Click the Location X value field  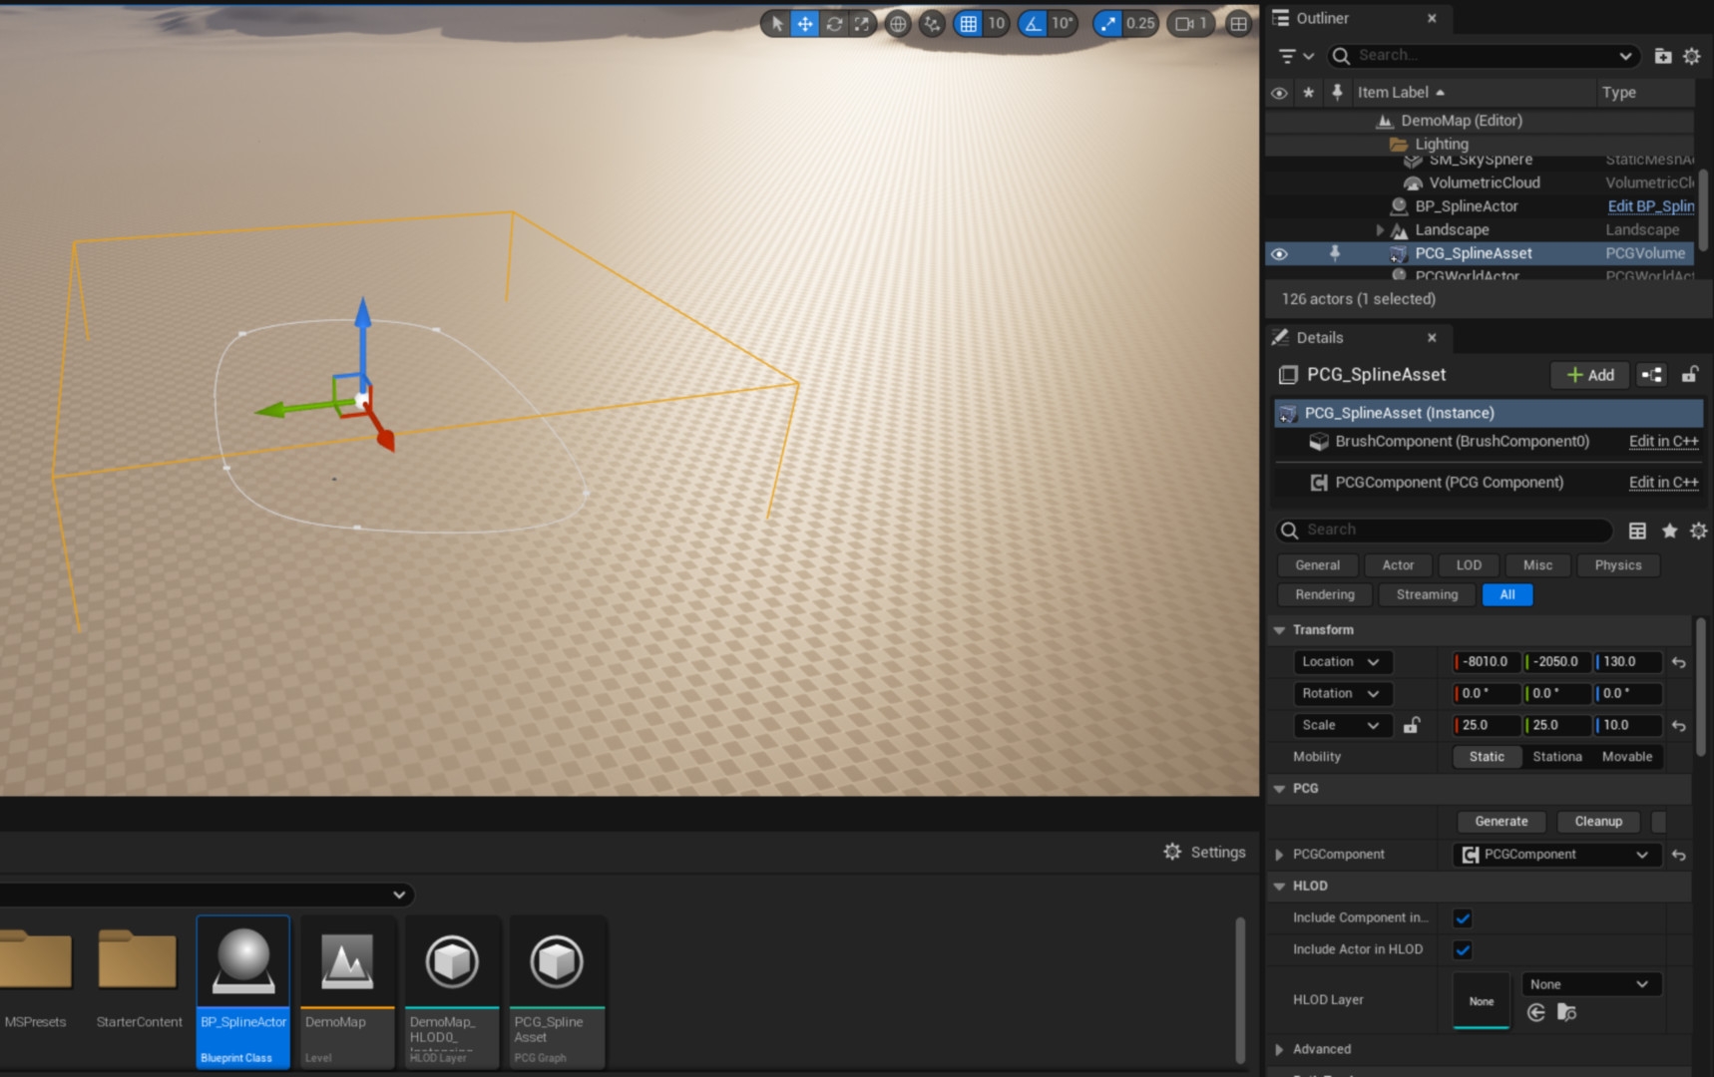pyautogui.click(x=1486, y=662)
